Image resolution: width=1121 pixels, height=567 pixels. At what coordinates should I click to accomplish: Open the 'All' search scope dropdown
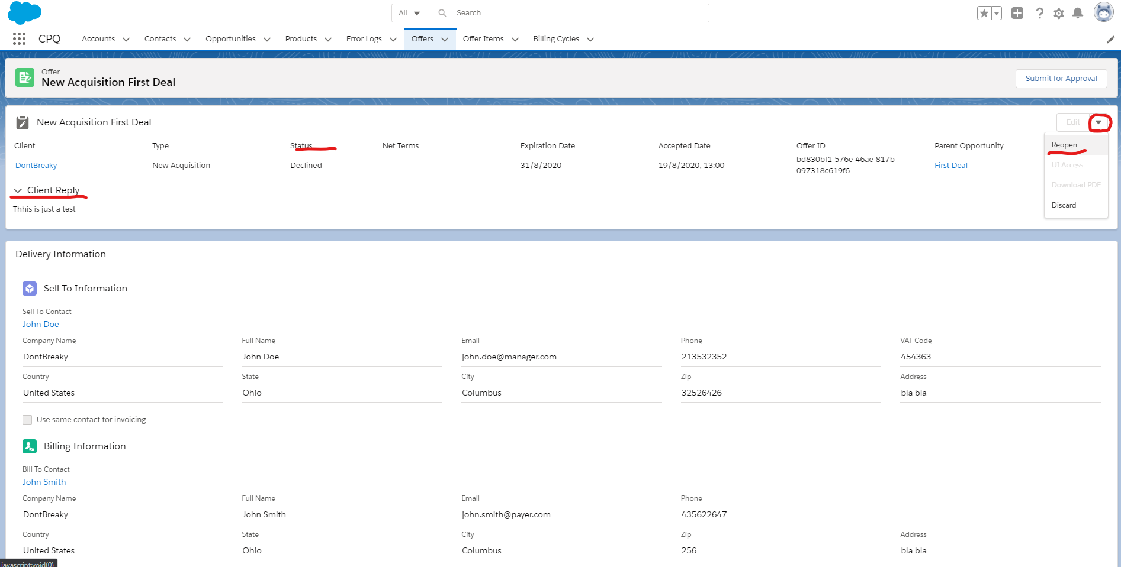409,13
